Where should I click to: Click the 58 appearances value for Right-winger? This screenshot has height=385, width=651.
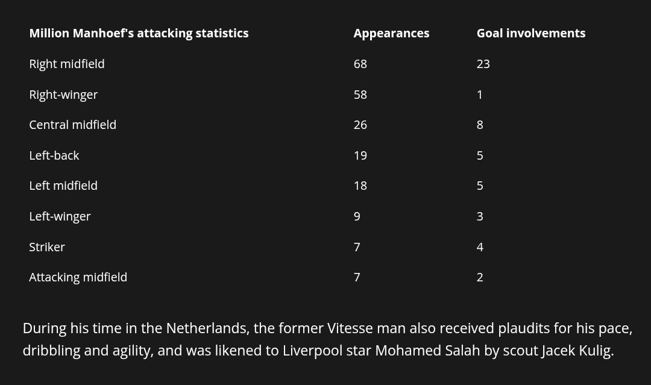360,95
